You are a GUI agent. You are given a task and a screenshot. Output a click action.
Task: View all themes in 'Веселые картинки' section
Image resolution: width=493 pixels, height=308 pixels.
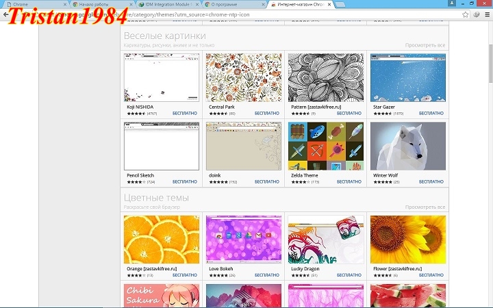click(x=425, y=45)
